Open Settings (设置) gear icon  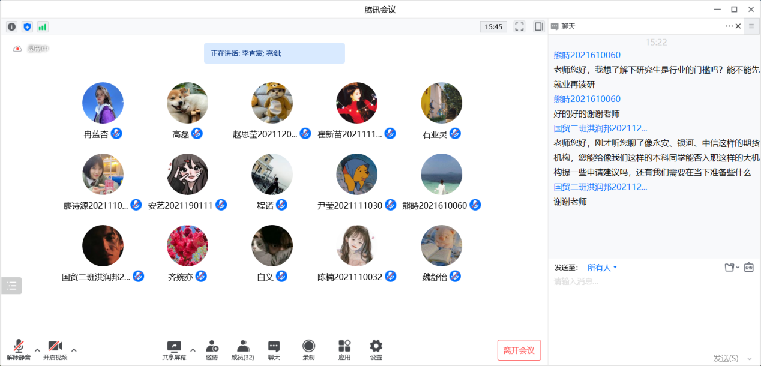(376, 350)
